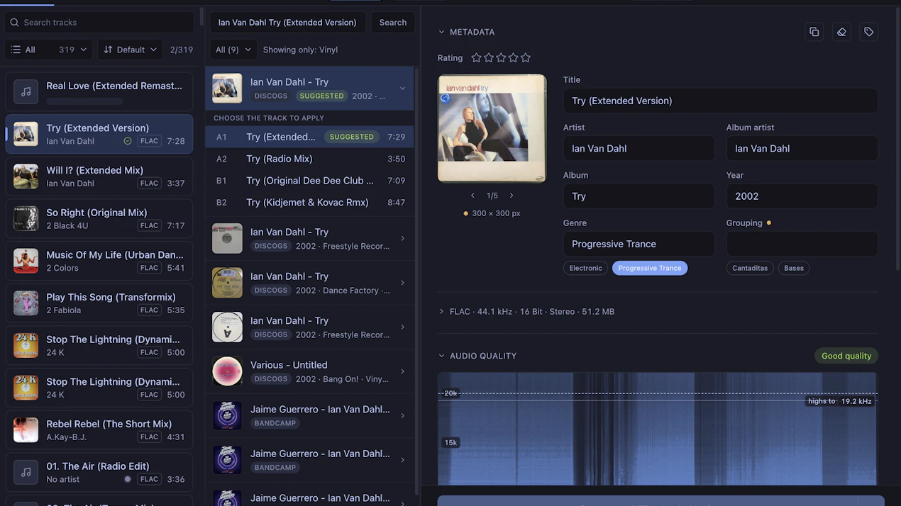This screenshot has height=506, width=901.
Task: Open the All 319 track filter dropdown
Action: pyautogui.click(x=49, y=50)
